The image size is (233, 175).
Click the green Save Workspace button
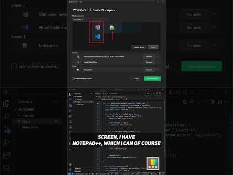152,79
